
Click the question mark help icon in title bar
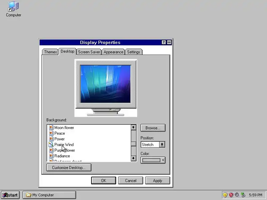[164, 42]
